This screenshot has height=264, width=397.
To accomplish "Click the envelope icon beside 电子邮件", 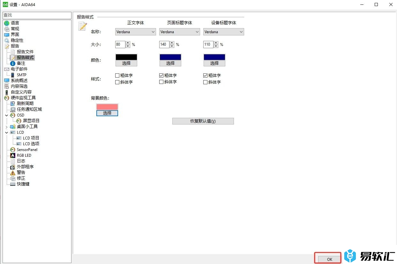I will click(x=7, y=69).
